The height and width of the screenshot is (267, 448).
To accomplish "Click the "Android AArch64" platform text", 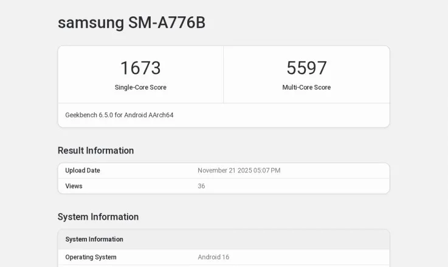I will (x=149, y=115).
